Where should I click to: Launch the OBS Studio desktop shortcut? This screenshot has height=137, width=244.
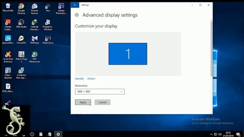click(x=21, y=24)
